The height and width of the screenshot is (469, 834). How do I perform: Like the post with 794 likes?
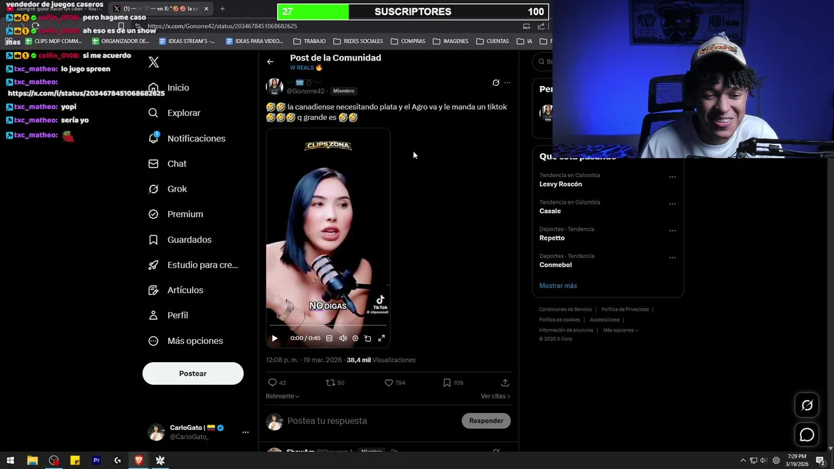coord(395,383)
